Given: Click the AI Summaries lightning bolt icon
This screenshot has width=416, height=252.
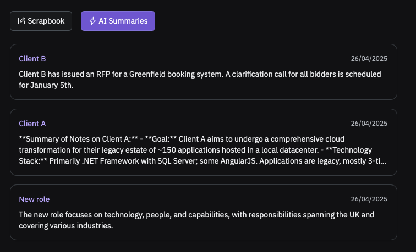Looking at the screenshot, I should tap(92, 21).
